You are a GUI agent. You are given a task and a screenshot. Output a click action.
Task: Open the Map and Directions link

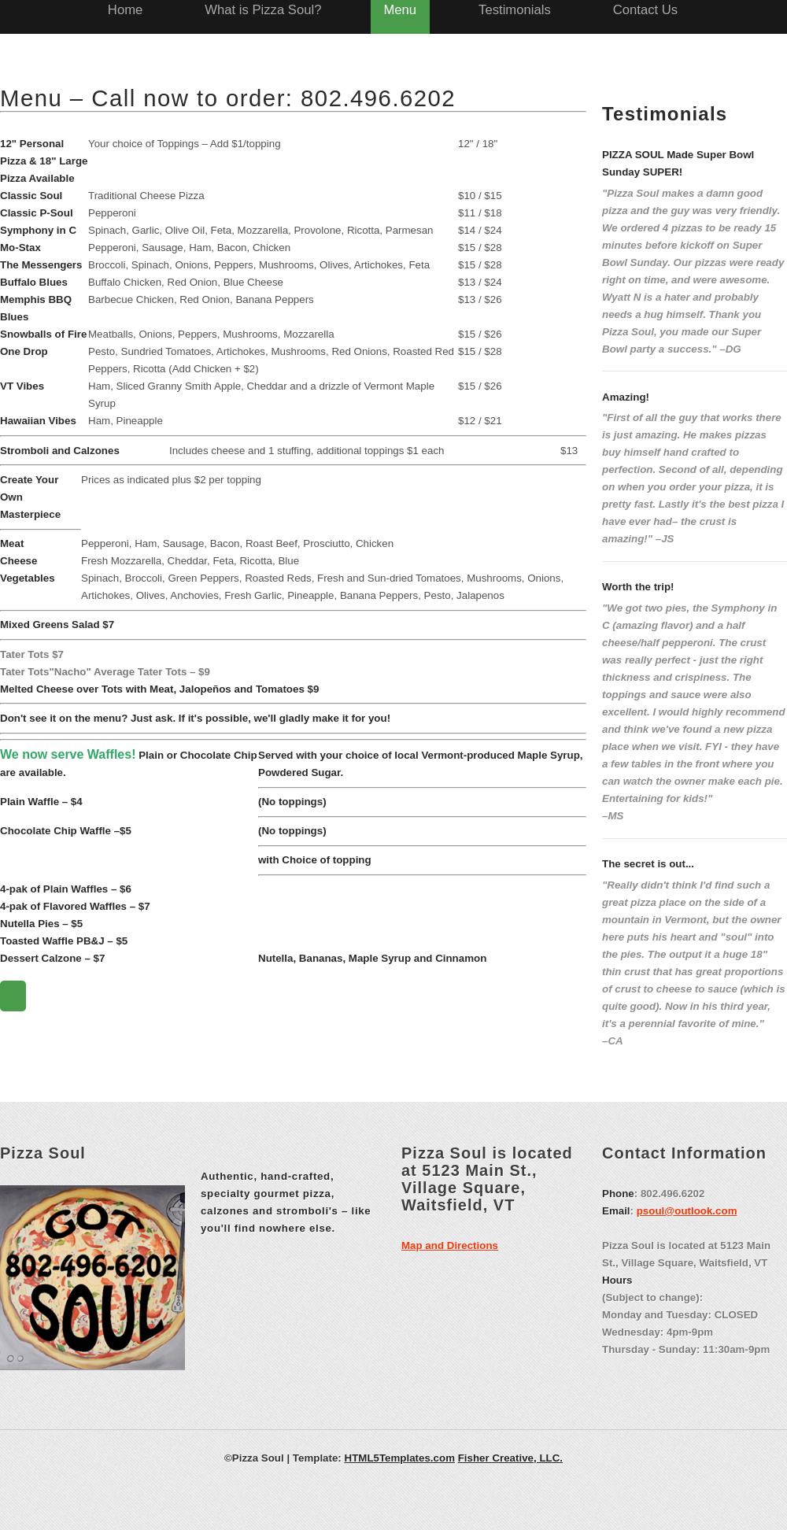[x=449, y=1246]
